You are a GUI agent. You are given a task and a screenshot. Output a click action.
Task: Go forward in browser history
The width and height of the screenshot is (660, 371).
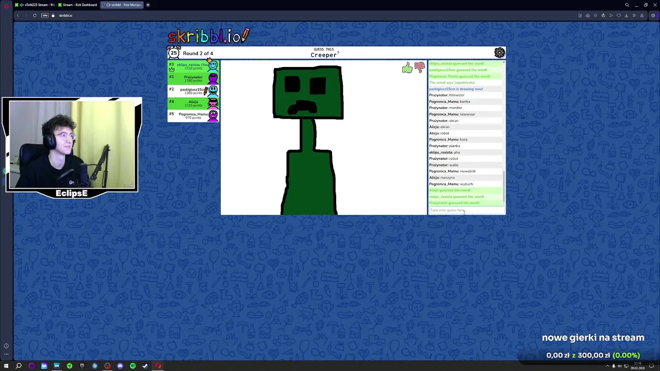(26, 15)
